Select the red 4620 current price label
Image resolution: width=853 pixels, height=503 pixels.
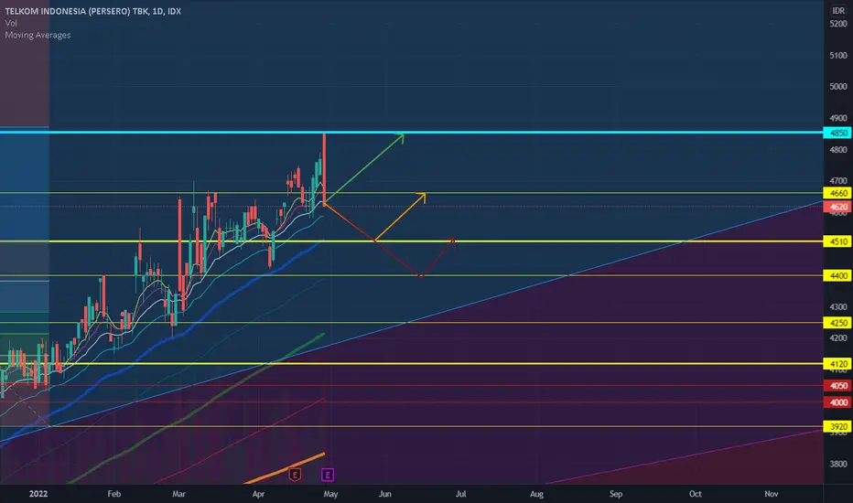837,207
